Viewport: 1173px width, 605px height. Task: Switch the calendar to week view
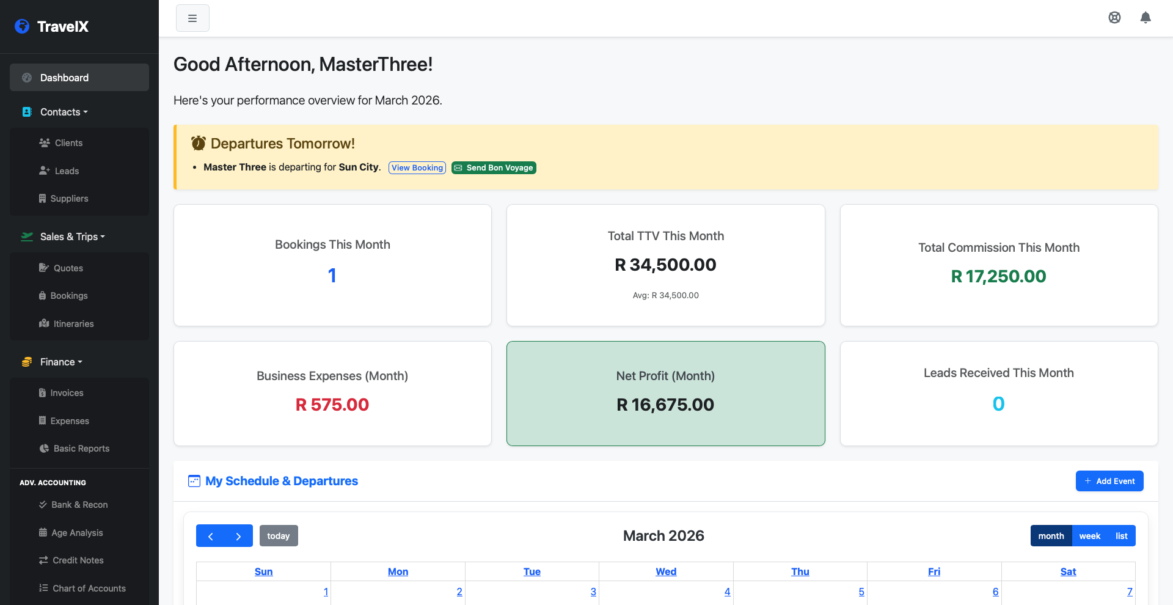coord(1090,535)
